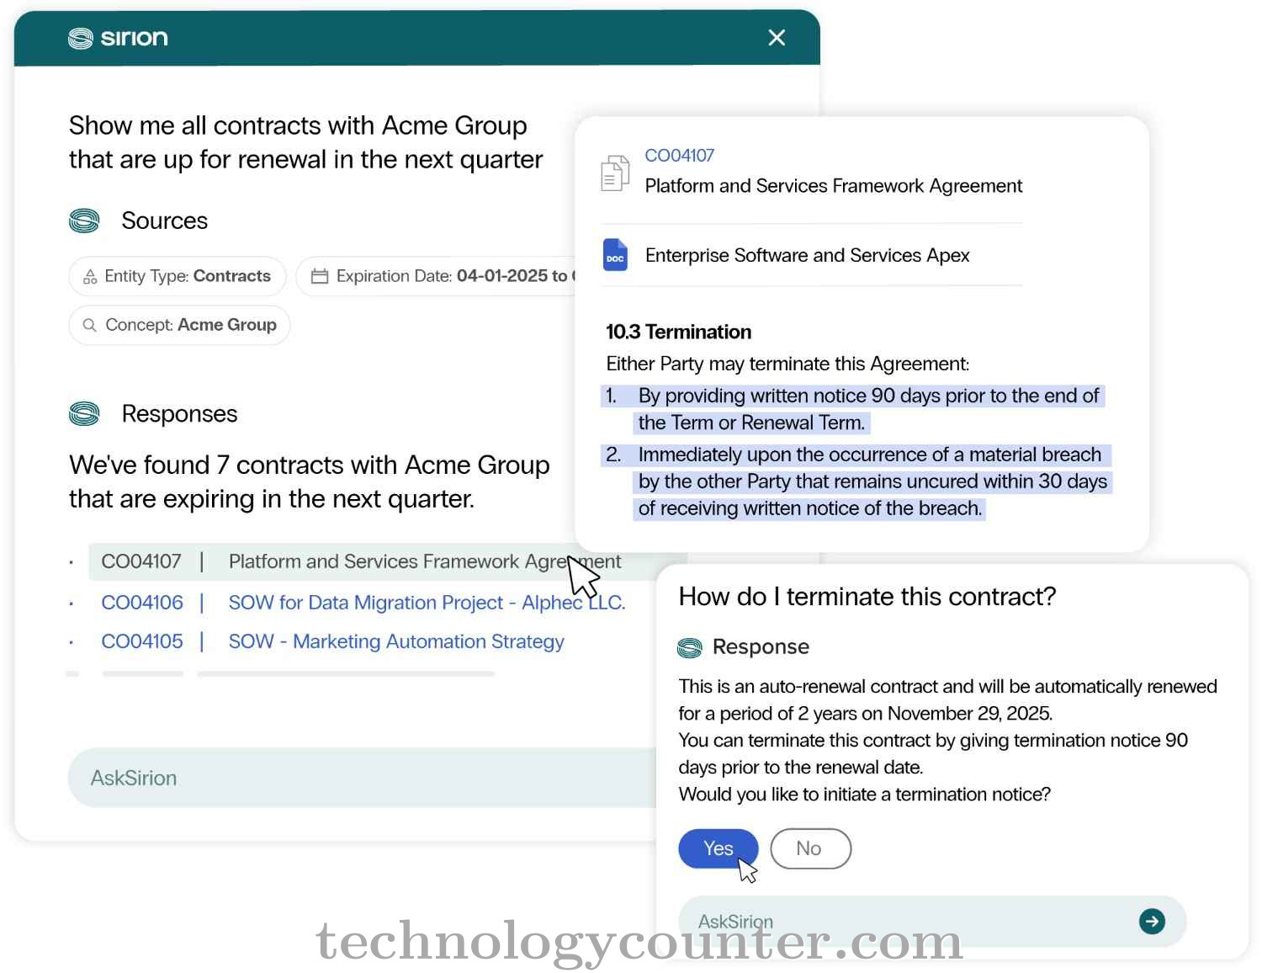Click Platform and Services Framework Agreement card title
This screenshot has width=1262, height=973.
(x=834, y=186)
